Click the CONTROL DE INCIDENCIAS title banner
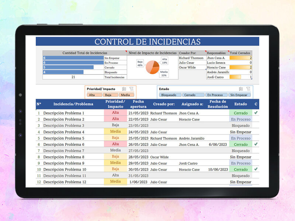Viewport: 295px width, 221px height. click(147, 41)
